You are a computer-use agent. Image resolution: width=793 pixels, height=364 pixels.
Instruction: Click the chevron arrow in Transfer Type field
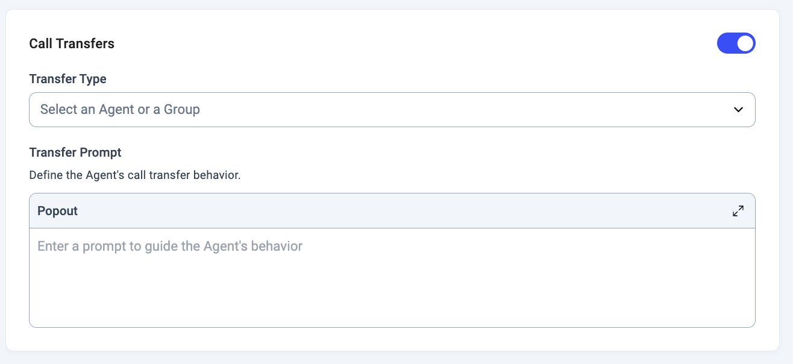pyautogui.click(x=738, y=110)
